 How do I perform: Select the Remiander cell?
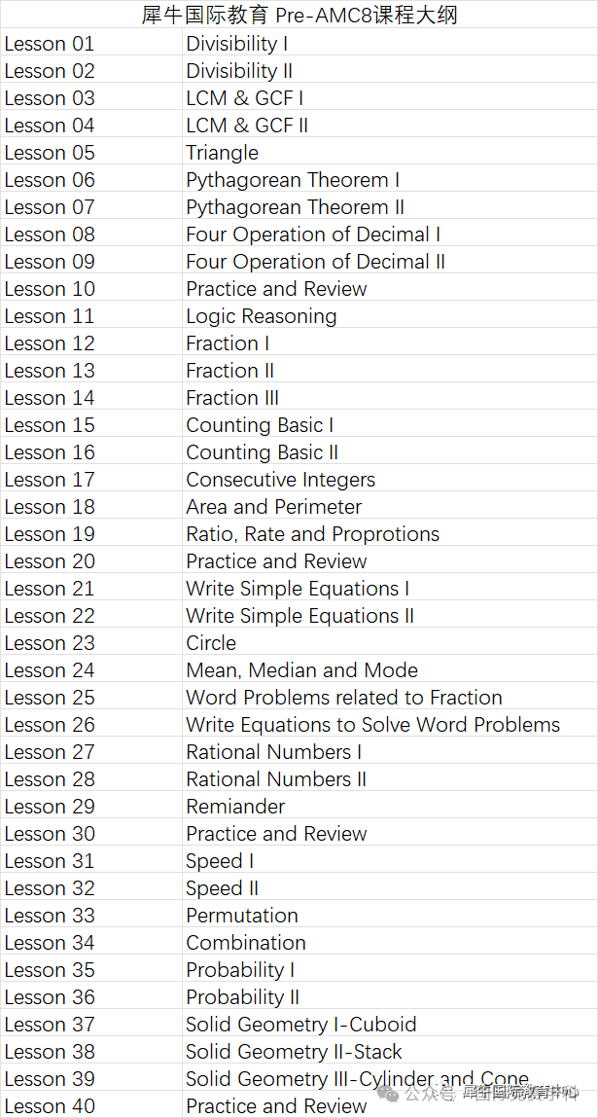pyautogui.click(x=389, y=806)
